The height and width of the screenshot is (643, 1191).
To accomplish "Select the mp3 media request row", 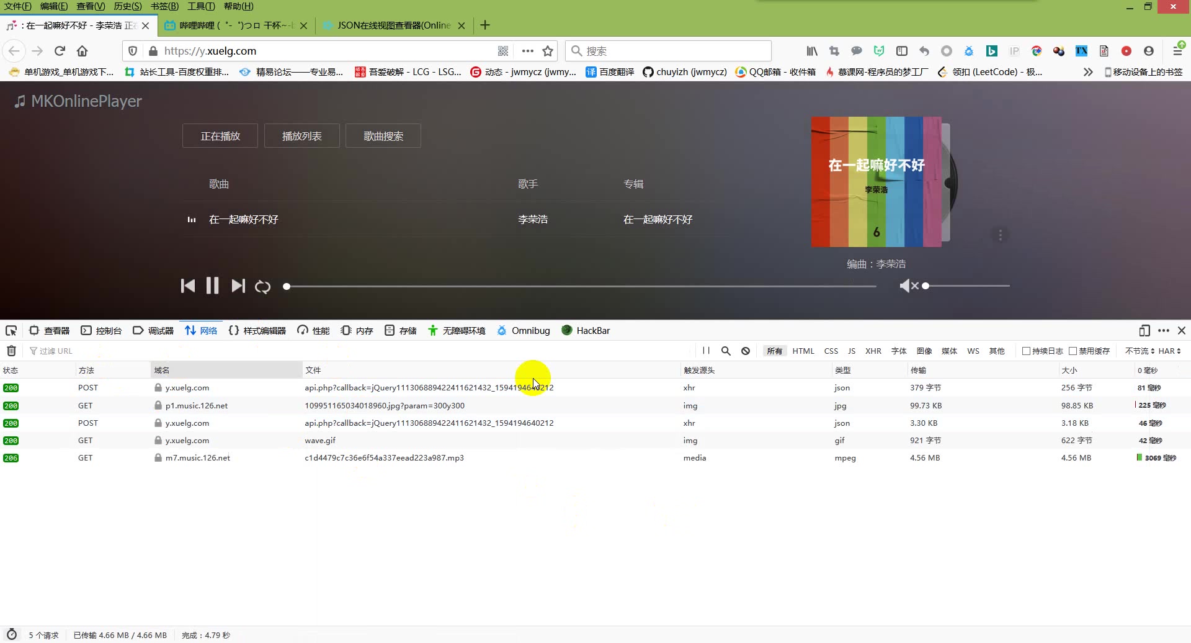I will (595, 457).
